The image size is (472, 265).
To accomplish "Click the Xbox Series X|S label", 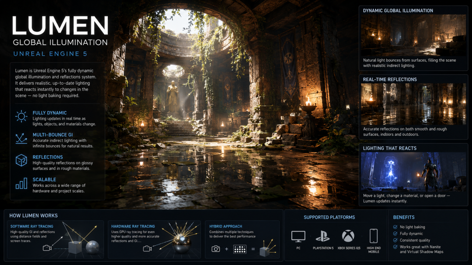I will [x=349, y=248].
